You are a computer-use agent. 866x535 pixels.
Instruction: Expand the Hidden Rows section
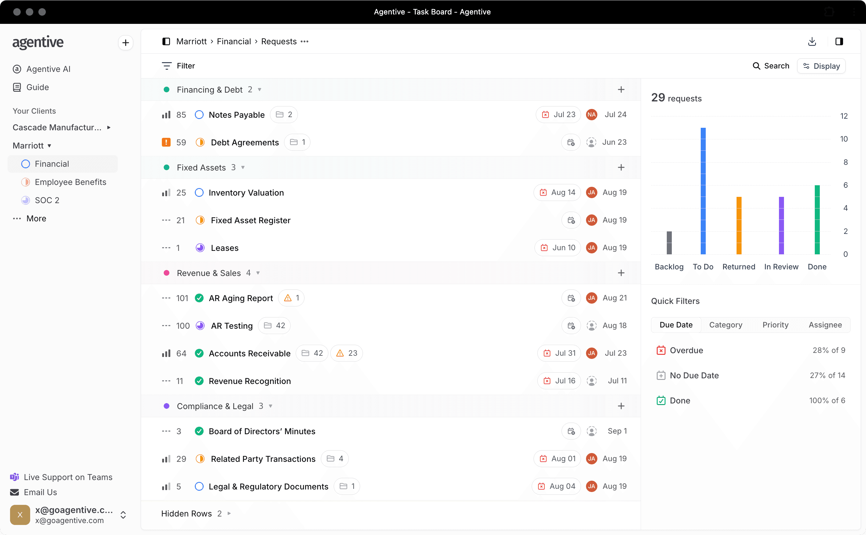click(x=229, y=513)
